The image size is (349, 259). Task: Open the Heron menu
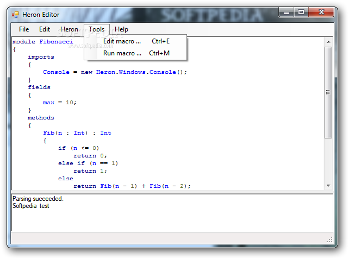click(x=69, y=29)
